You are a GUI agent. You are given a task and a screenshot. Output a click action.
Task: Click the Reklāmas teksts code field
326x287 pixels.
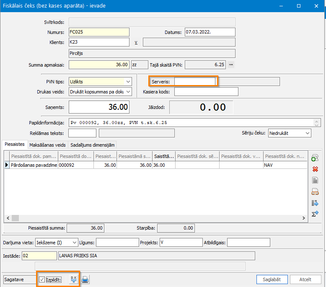(x=82, y=133)
